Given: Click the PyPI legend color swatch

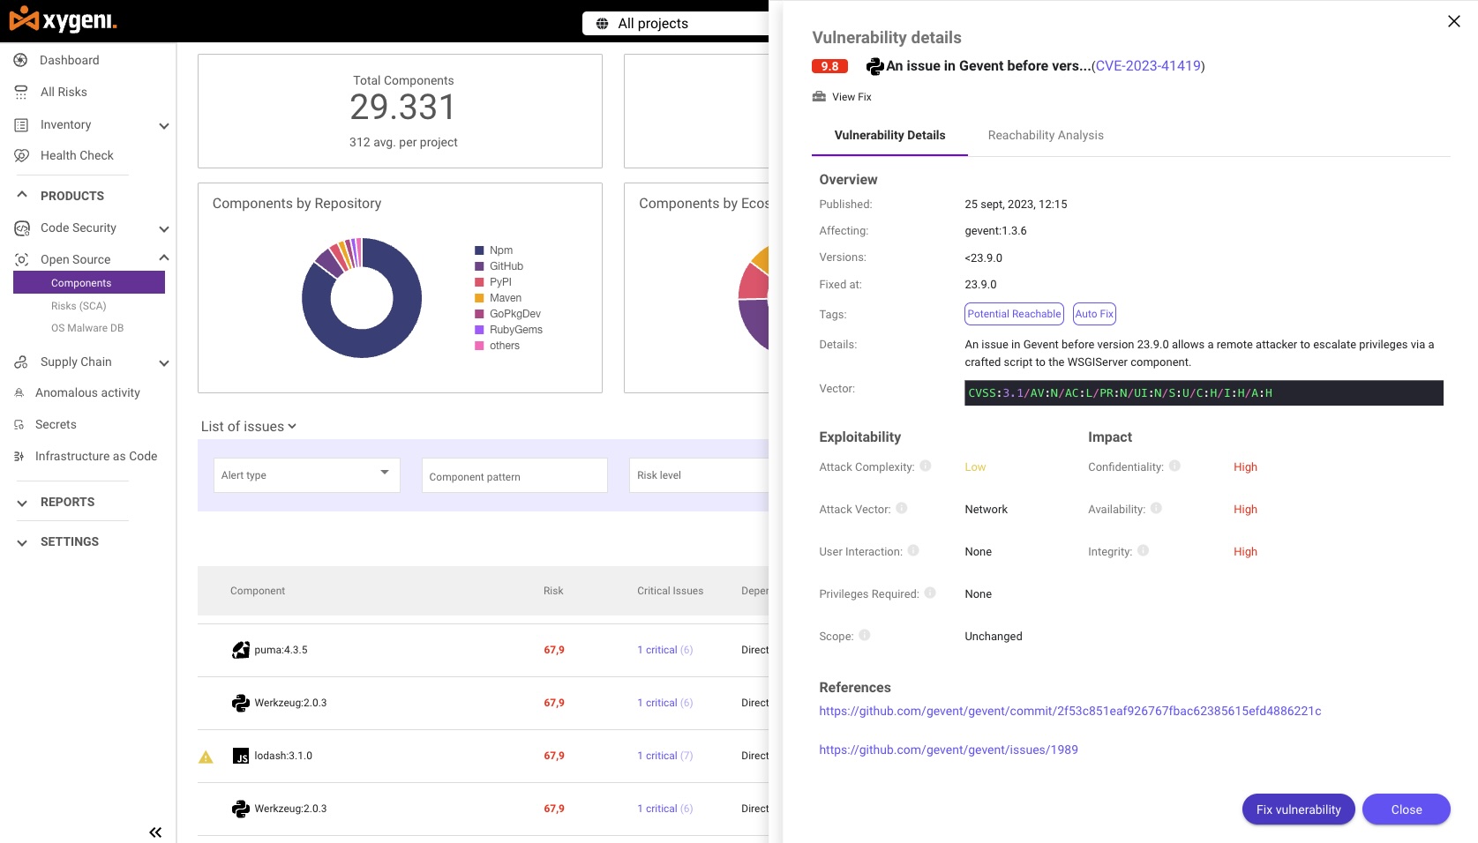Looking at the screenshot, I should pos(480,282).
